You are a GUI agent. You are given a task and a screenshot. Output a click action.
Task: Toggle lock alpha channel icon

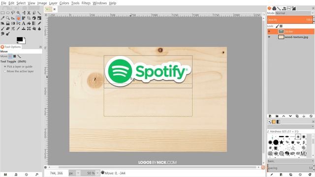point(281,26)
